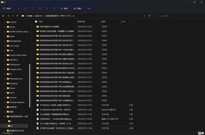Click the Cut scissors icon in toolbar

(x=19, y=8)
